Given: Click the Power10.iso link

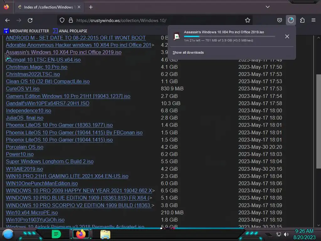Looking at the screenshot, I should pos(20,154).
